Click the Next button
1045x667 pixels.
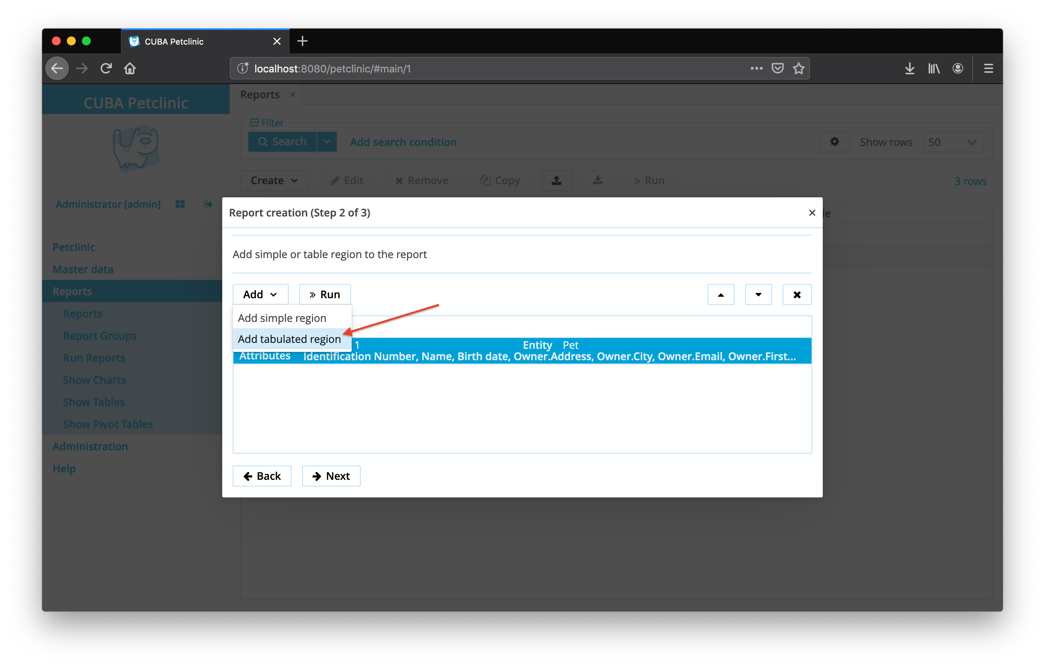click(331, 476)
